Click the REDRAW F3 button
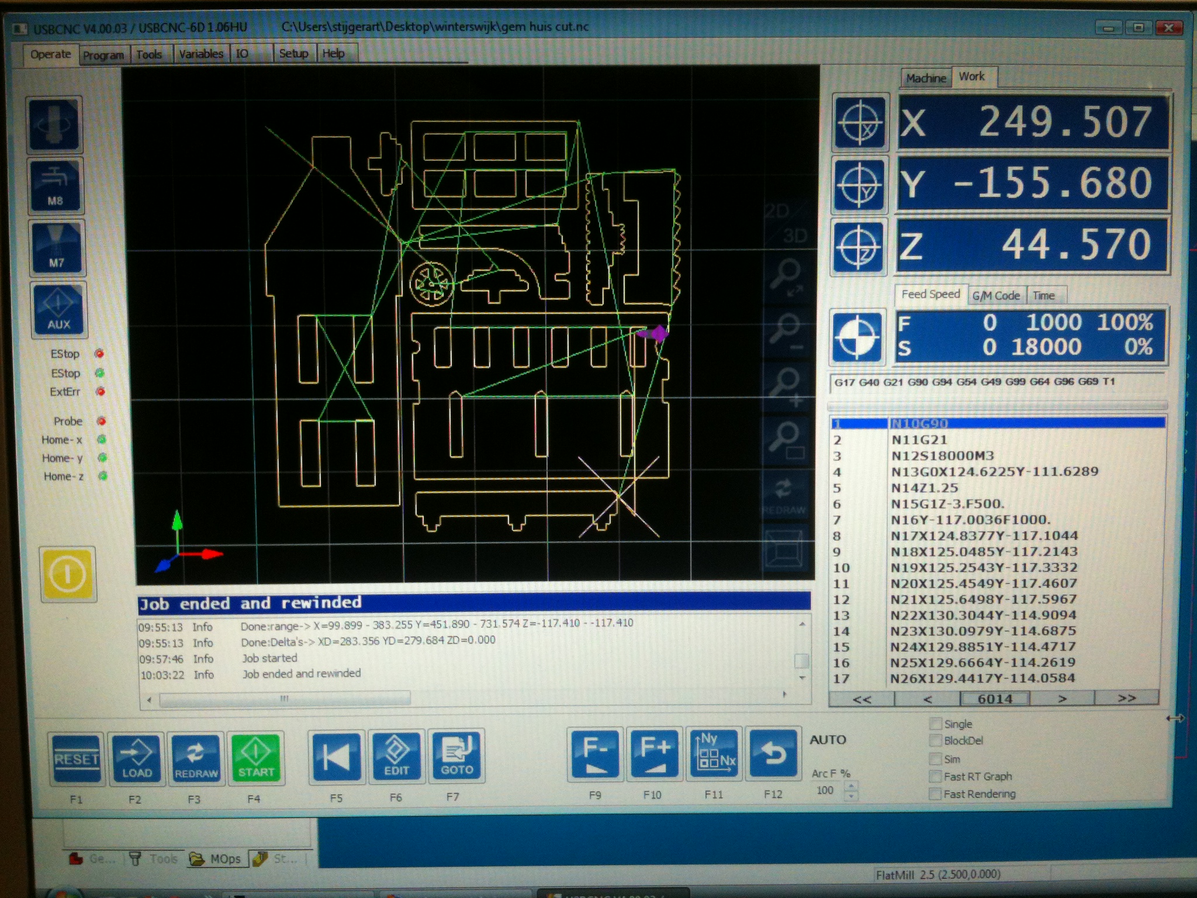Viewport: 1197px width, 898px height. coord(196,758)
